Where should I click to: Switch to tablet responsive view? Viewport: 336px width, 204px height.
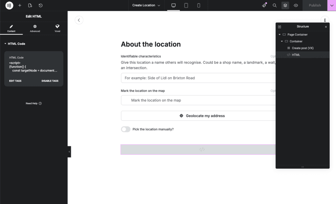click(x=186, y=5)
